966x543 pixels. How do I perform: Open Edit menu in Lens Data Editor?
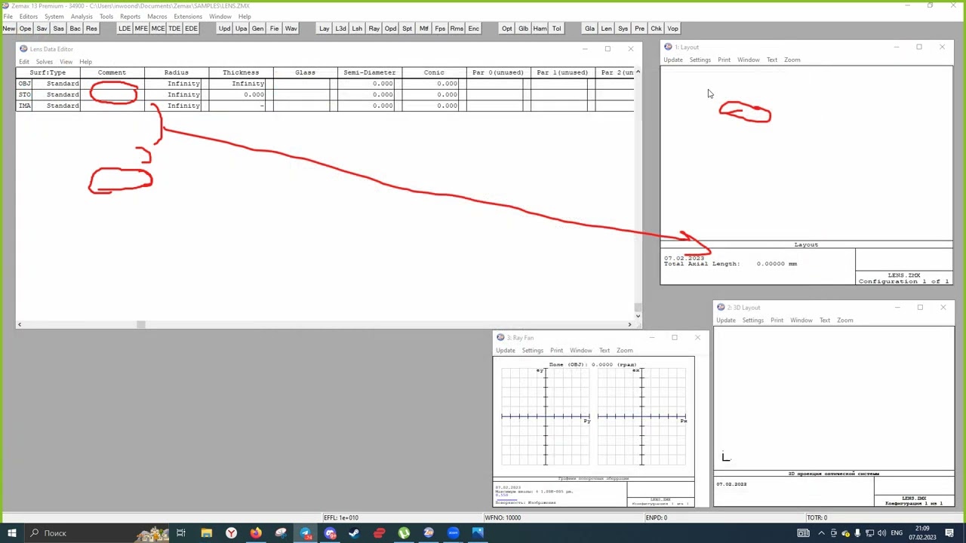(24, 62)
